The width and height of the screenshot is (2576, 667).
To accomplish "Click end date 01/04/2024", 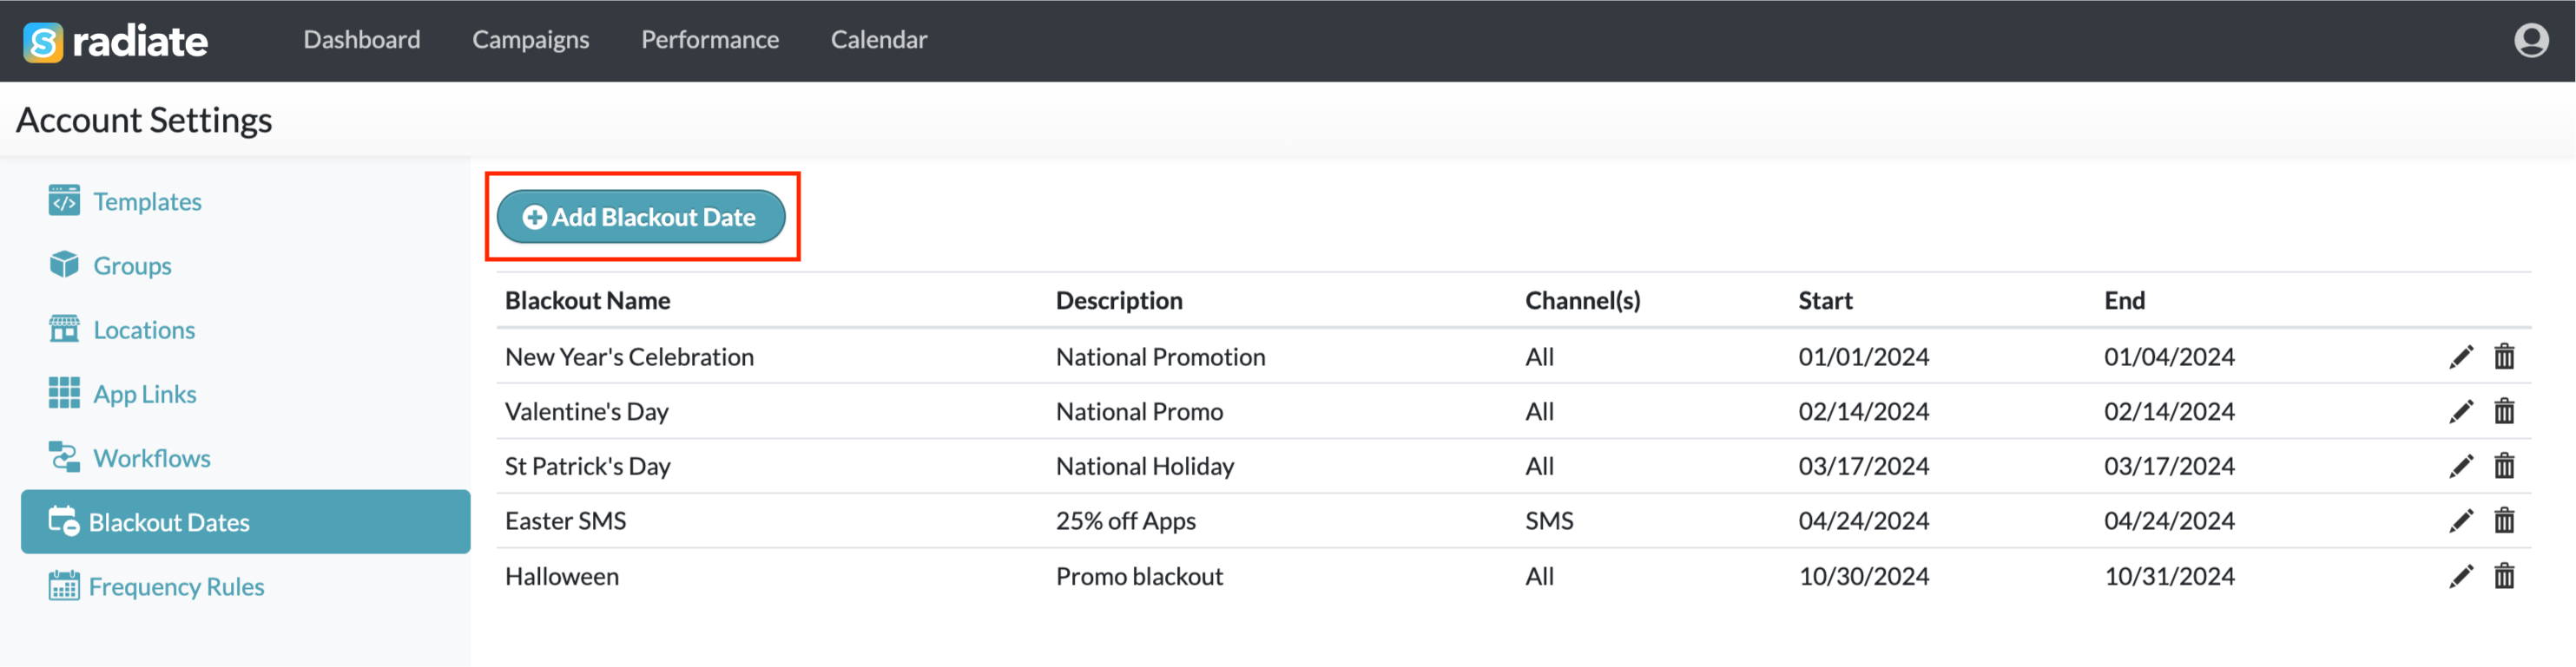I will [x=2169, y=356].
